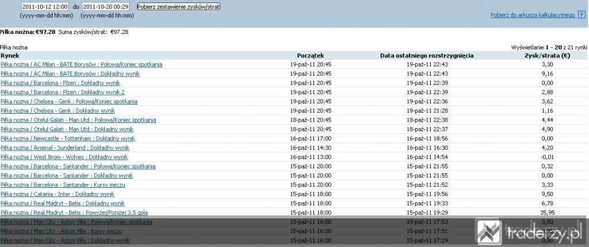Click the 4,44 profit value
589x247 pixels.
tap(548, 120)
